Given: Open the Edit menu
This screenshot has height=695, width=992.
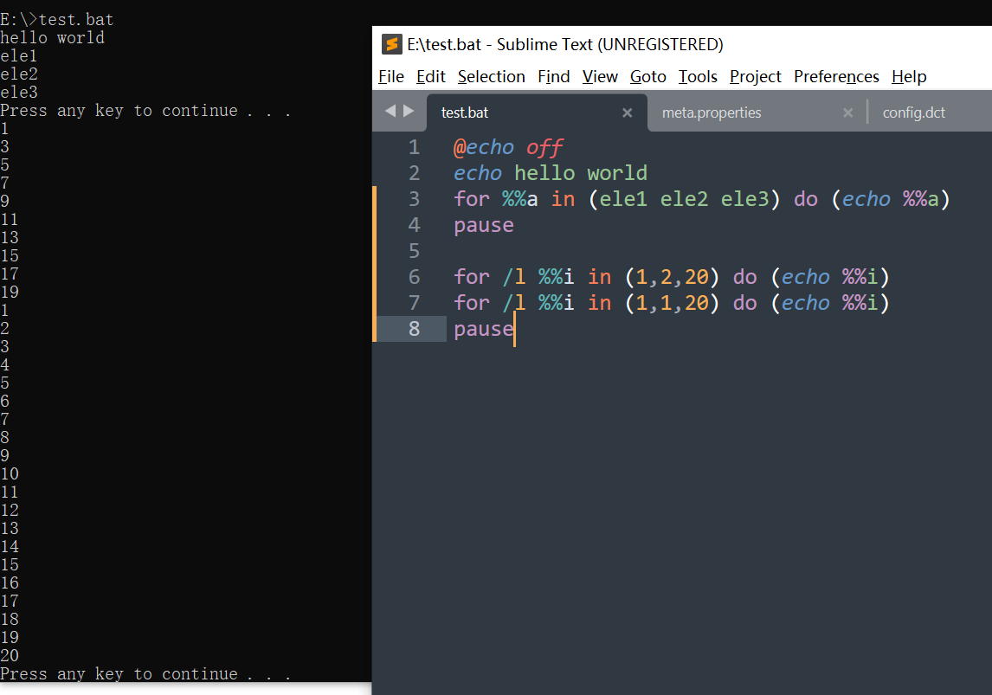Looking at the screenshot, I should click(x=431, y=76).
